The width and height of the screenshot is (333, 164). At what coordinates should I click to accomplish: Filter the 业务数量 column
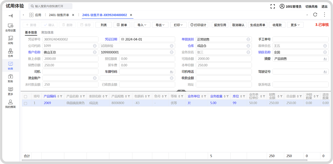pos(228,96)
